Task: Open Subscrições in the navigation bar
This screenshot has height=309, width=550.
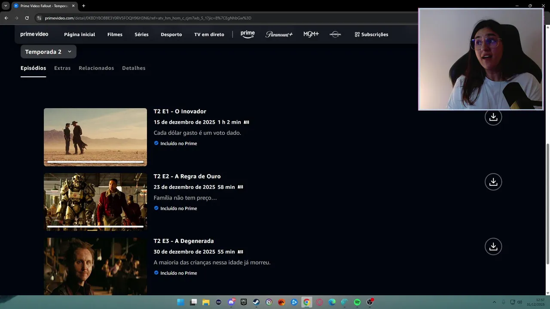Action: pos(371,34)
